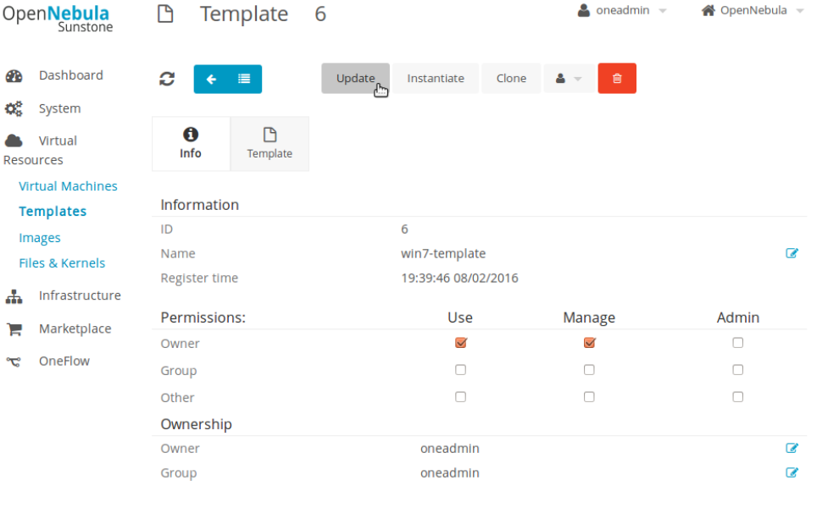Viewport: 817px width, 508px height.
Task: Open the OpenNebula zone dropdown
Action: coord(744,11)
